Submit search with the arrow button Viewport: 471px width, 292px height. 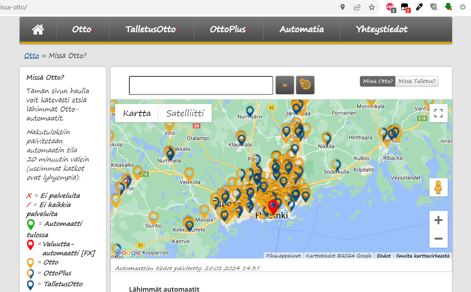click(284, 85)
